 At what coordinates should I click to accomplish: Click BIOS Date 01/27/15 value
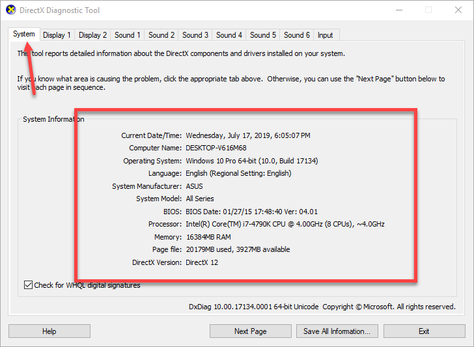point(251,212)
